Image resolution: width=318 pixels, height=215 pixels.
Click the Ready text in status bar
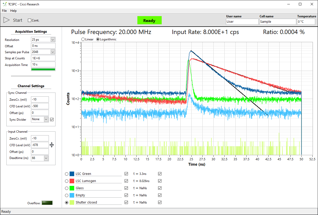pos(6,212)
